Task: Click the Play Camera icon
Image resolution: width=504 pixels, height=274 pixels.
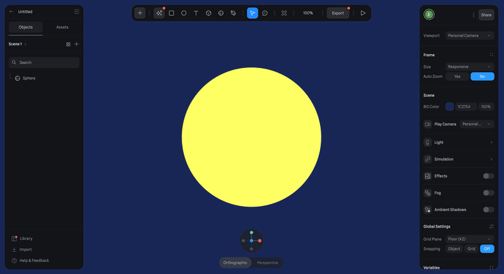Action: (428, 124)
